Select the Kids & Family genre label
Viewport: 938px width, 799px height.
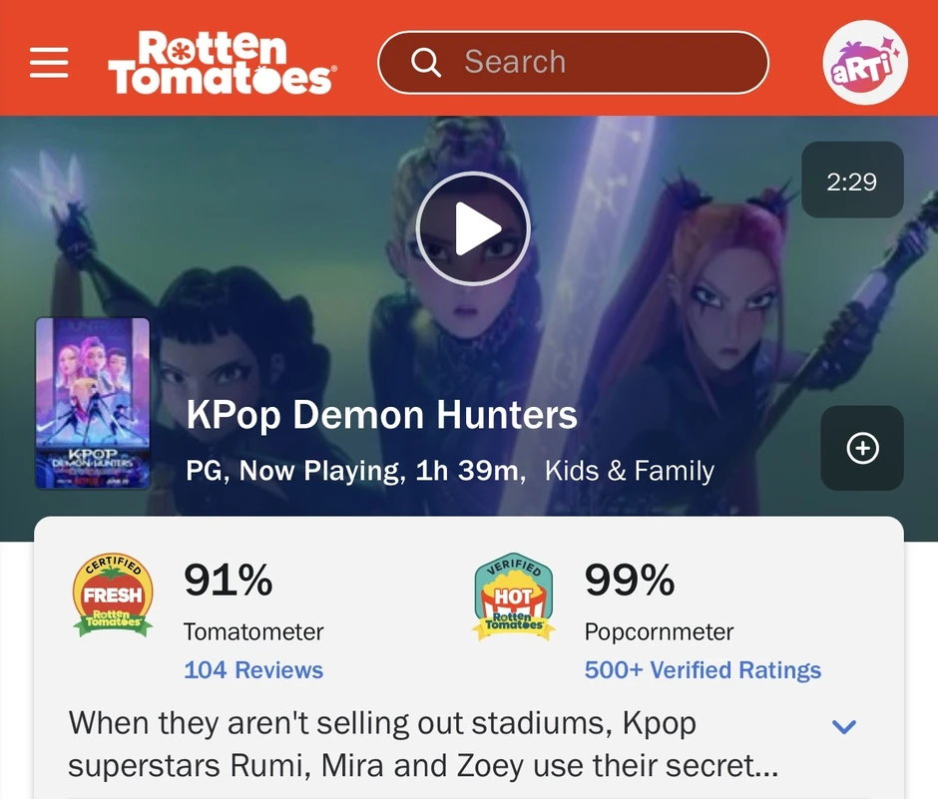point(629,470)
